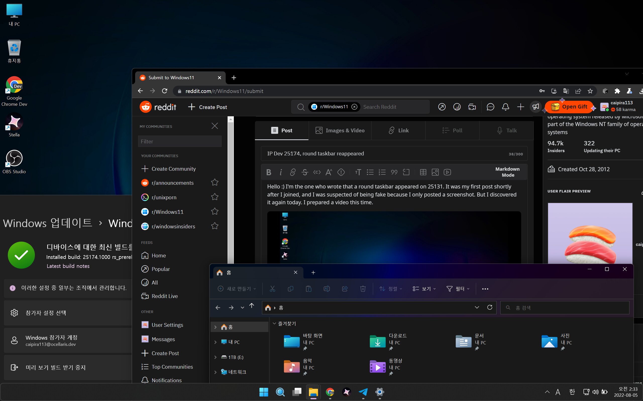Image resolution: width=643 pixels, height=401 pixels.
Task: Click the Delete icon in File Explorer
Action: (x=363, y=288)
